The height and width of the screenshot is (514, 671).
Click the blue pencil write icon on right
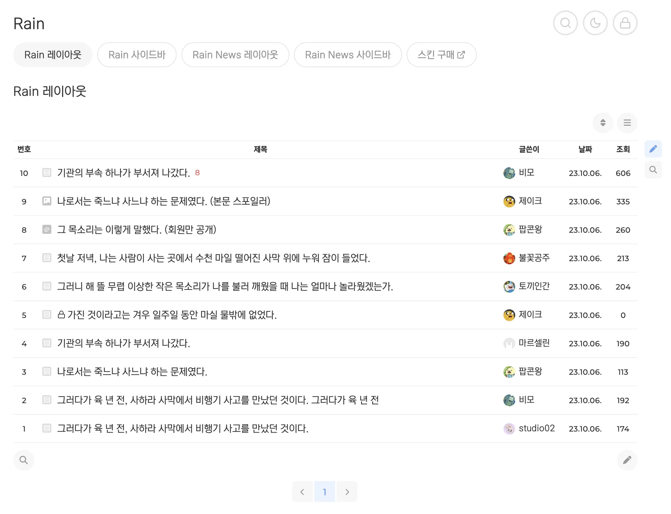click(653, 149)
